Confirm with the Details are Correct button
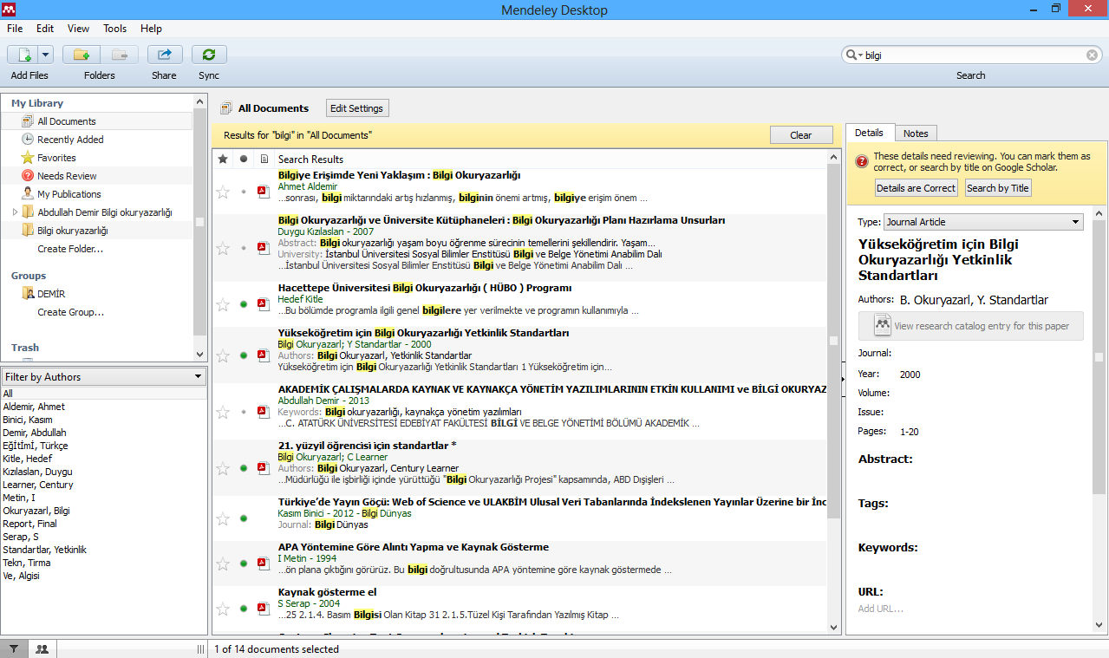 (x=916, y=188)
